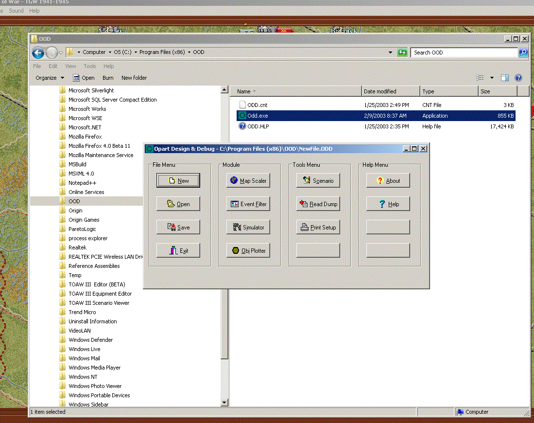
Task: Click the Open button in Opart File Menu
Action: click(178, 204)
